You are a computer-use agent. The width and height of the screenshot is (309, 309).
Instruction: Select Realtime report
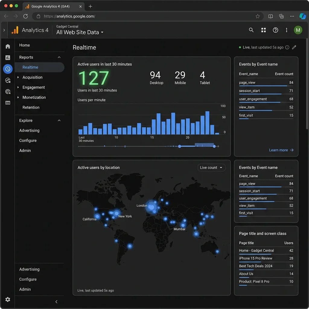click(x=40, y=67)
